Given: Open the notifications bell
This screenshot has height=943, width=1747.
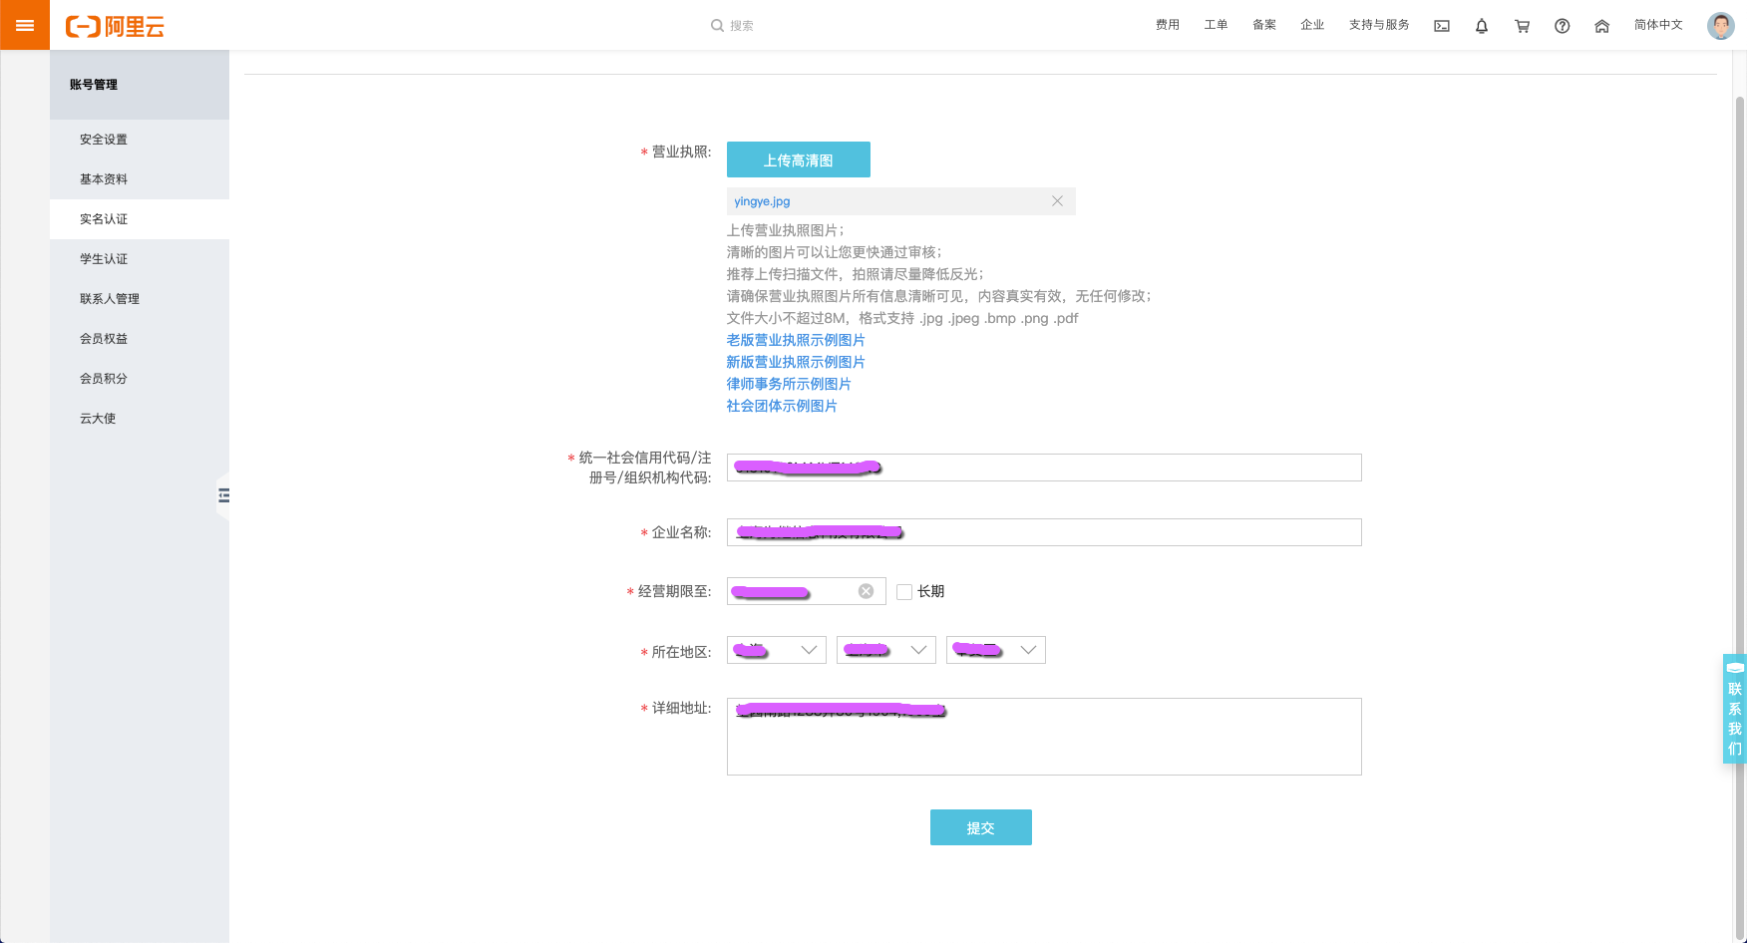Looking at the screenshot, I should (1481, 26).
